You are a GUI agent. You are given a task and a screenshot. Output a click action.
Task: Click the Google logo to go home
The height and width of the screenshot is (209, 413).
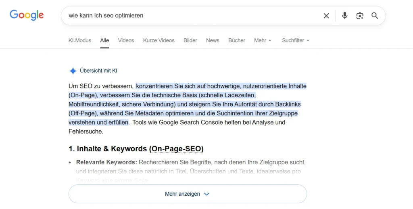[x=27, y=15]
